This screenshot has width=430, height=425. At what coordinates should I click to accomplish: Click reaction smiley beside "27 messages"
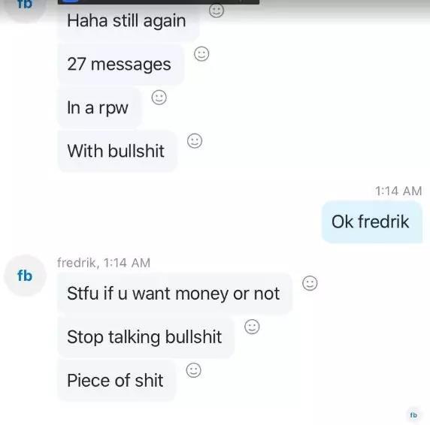point(201,53)
